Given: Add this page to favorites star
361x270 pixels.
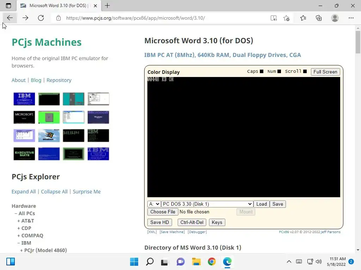Looking at the screenshot, I should point(286,18).
